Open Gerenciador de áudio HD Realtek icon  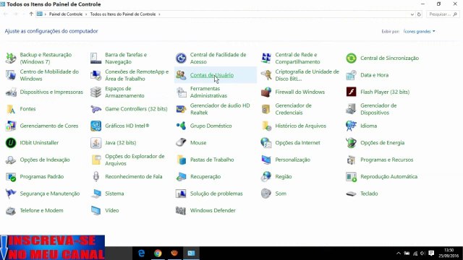[x=181, y=109]
